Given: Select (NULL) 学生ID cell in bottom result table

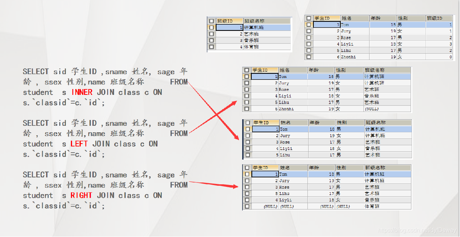Looking at the screenshot, I should (265, 206).
